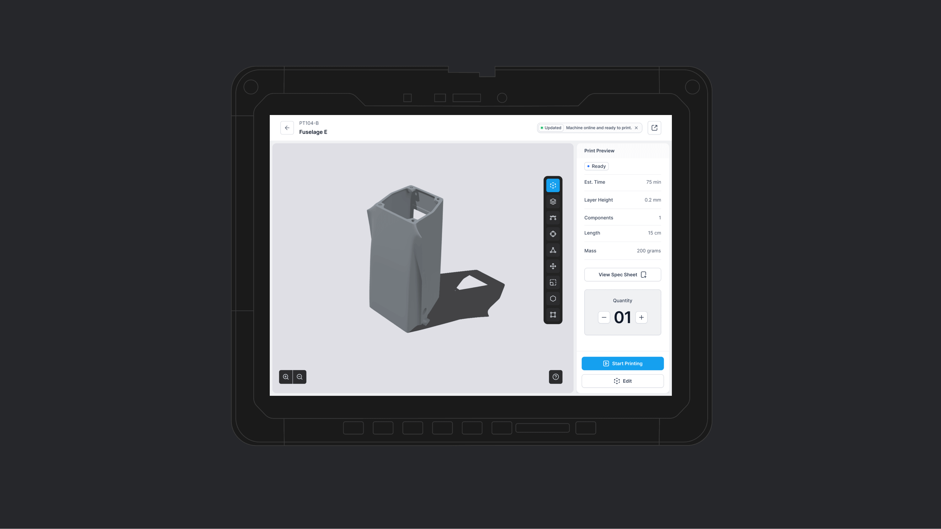Click the Edit button
This screenshot has height=529, width=941.
622,381
